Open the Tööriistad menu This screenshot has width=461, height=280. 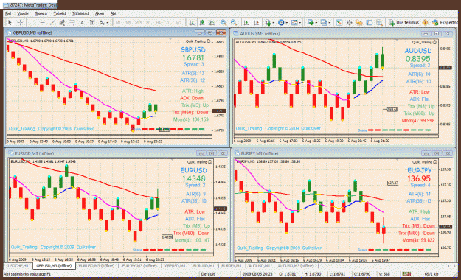(x=80, y=13)
